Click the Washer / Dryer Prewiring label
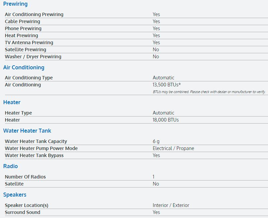Image resolution: width=268 pixels, height=218 pixels. click(33, 57)
